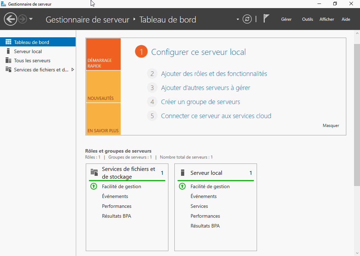This screenshot has width=360, height=256.
Task: Click the Tableau de bord grid icon
Action: pos(8,42)
